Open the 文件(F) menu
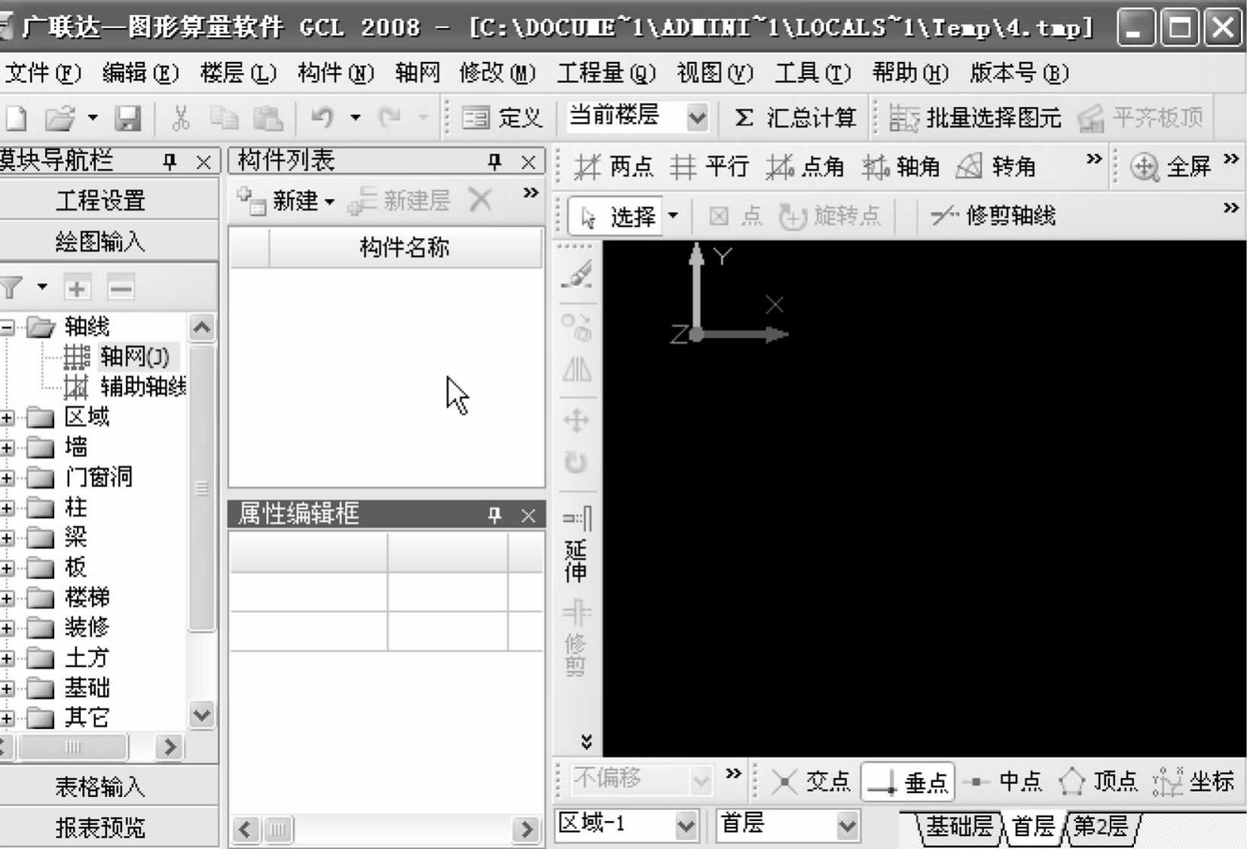The height and width of the screenshot is (849, 1247). (x=42, y=73)
